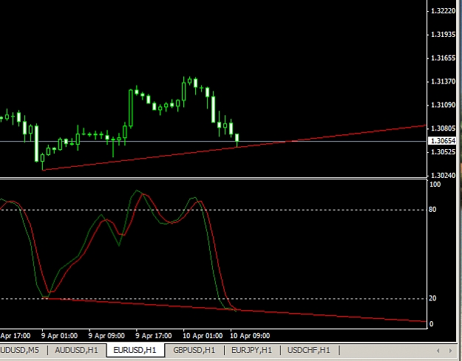Viewport: 462px width, 361px height.
Task: Switch to the AUDUSD,H1 chart tab
Action: [x=76, y=350]
